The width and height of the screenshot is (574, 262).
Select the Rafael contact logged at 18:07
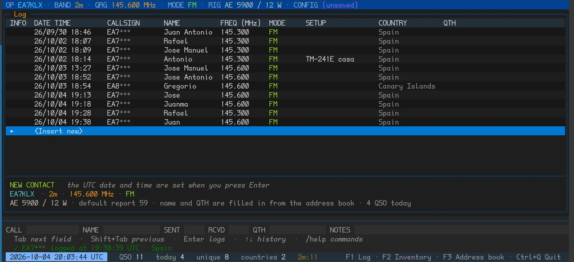click(285, 41)
